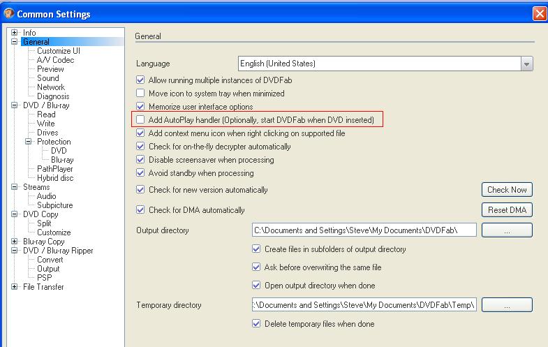
Task: Click the DVDFab icon in title bar
Action: 9,13
